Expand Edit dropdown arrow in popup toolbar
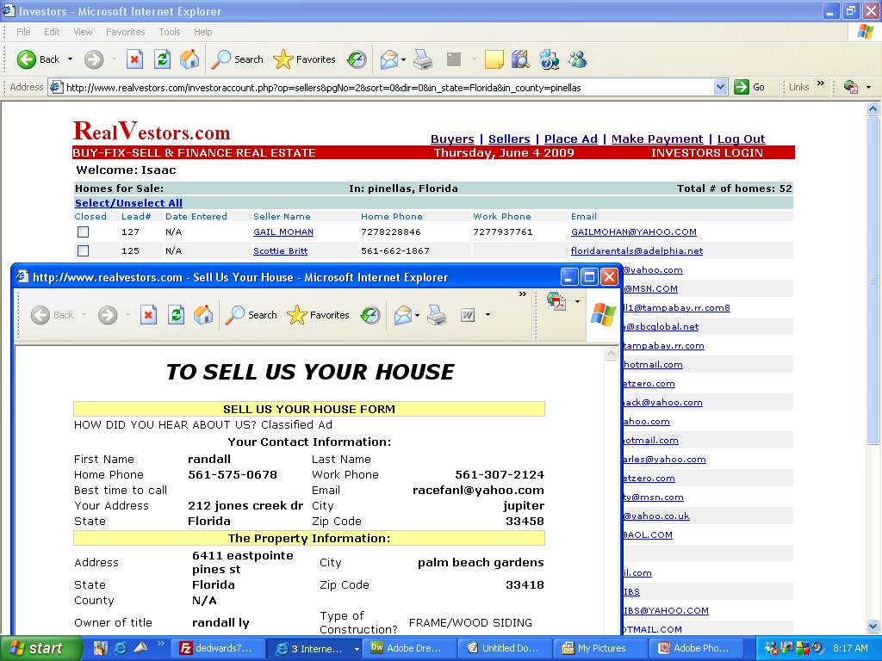 488,315
